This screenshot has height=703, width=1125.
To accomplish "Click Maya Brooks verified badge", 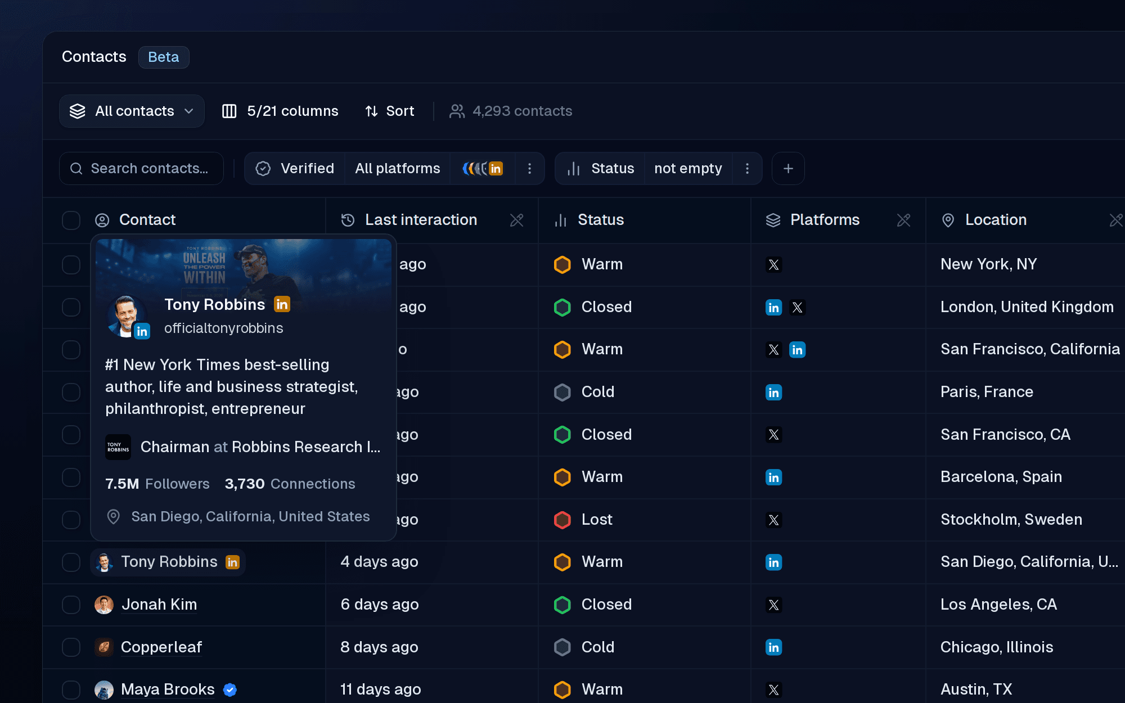I will coord(229,690).
